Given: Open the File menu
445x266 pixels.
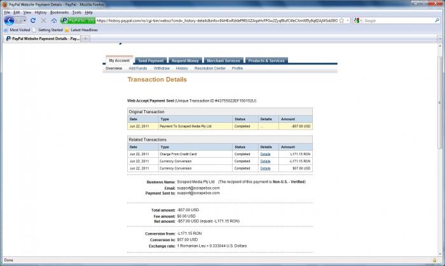Looking at the screenshot, I should click(7, 13).
